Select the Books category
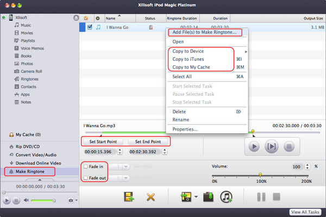The image size is (326, 217). [x=23, y=56]
